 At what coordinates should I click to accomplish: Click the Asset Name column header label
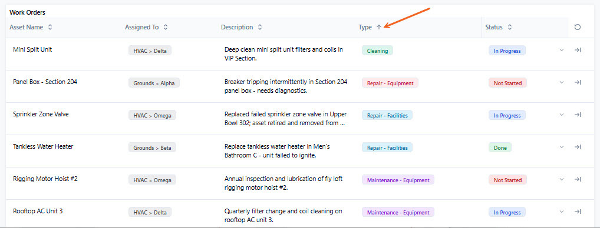pyautogui.click(x=27, y=28)
